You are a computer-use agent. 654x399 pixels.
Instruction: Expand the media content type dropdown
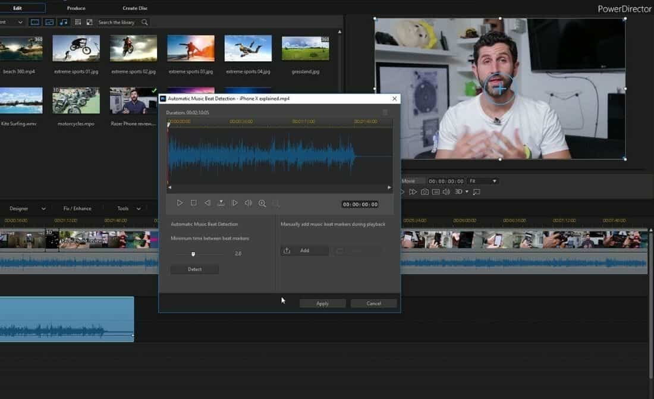pos(20,22)
